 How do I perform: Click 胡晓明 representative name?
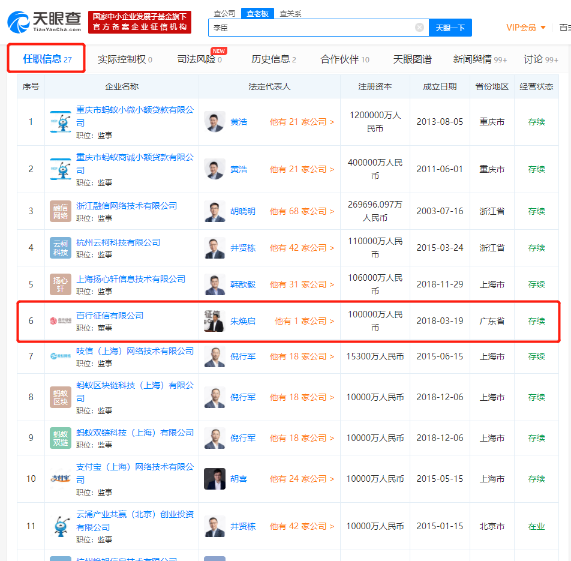(242, 211)
